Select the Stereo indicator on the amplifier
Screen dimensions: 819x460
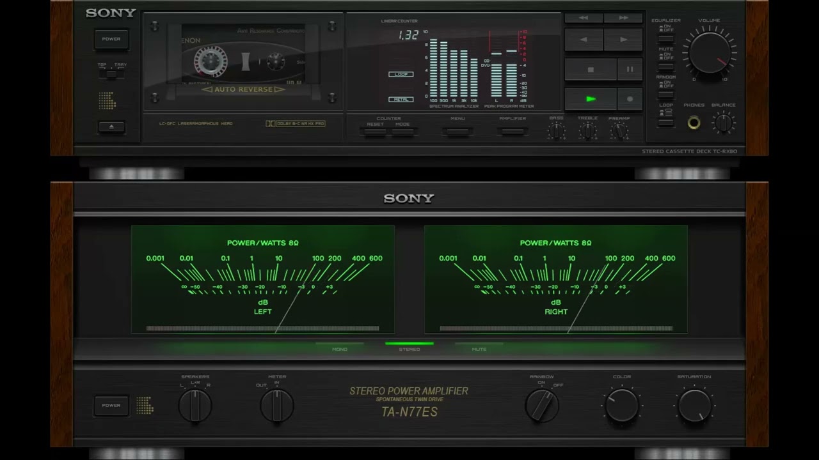pos(409,346)
